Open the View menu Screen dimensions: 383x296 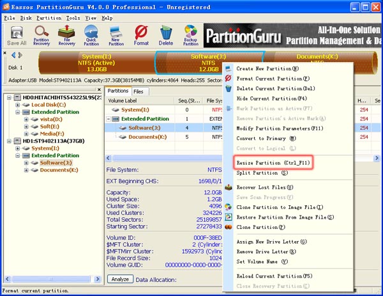point(91,18)
